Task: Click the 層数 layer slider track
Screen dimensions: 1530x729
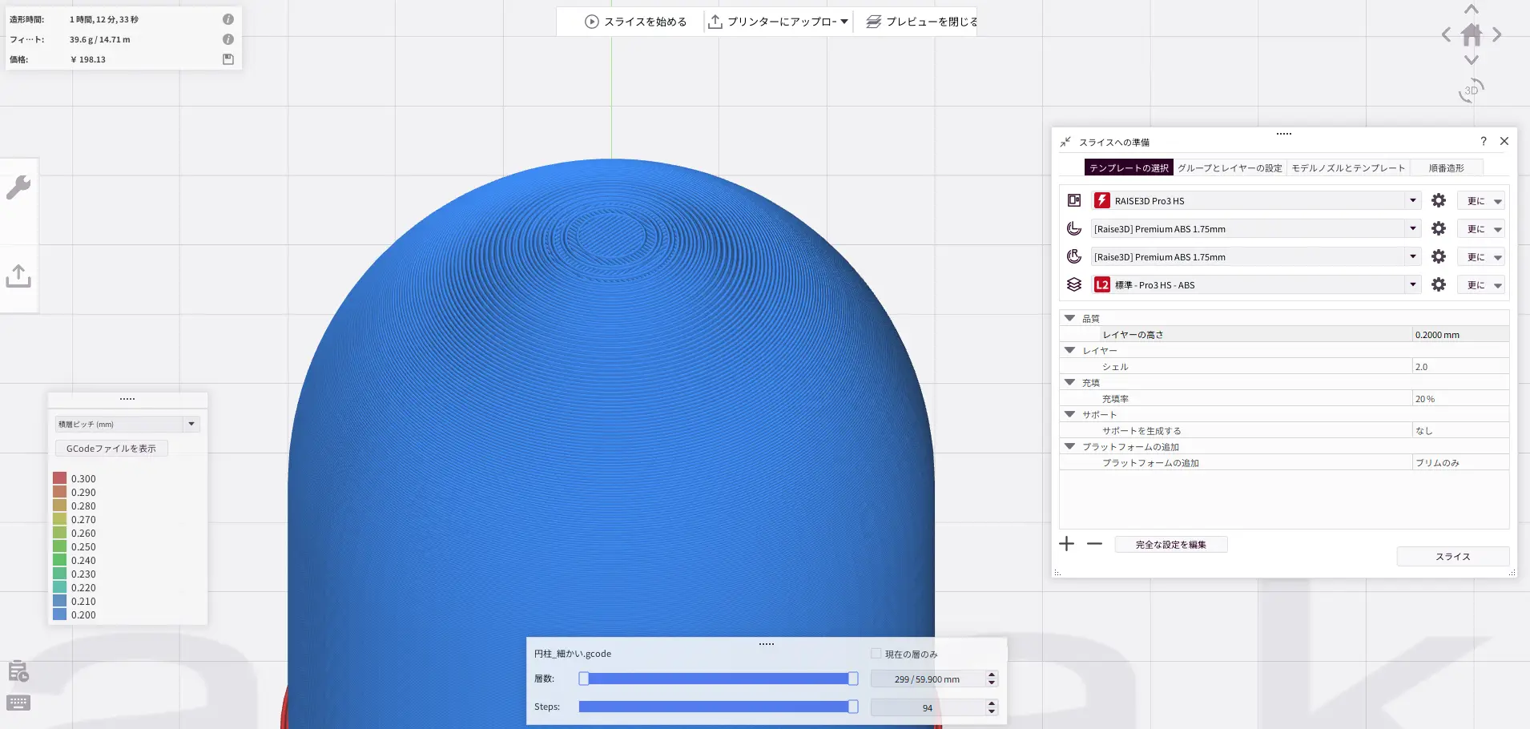Action: 718,679
